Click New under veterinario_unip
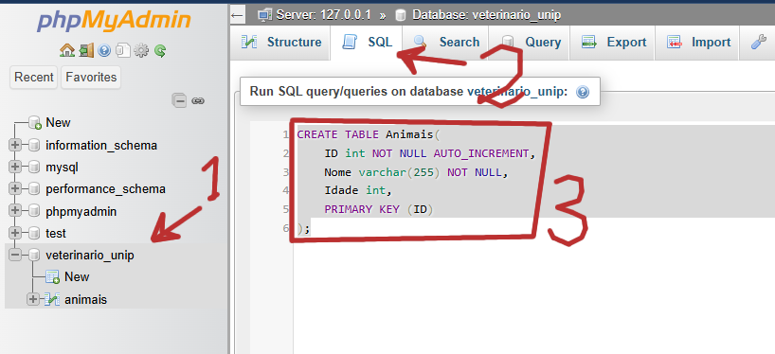This screenshot has height=354, width=775. pyautogui.click(x=77, y=277)
